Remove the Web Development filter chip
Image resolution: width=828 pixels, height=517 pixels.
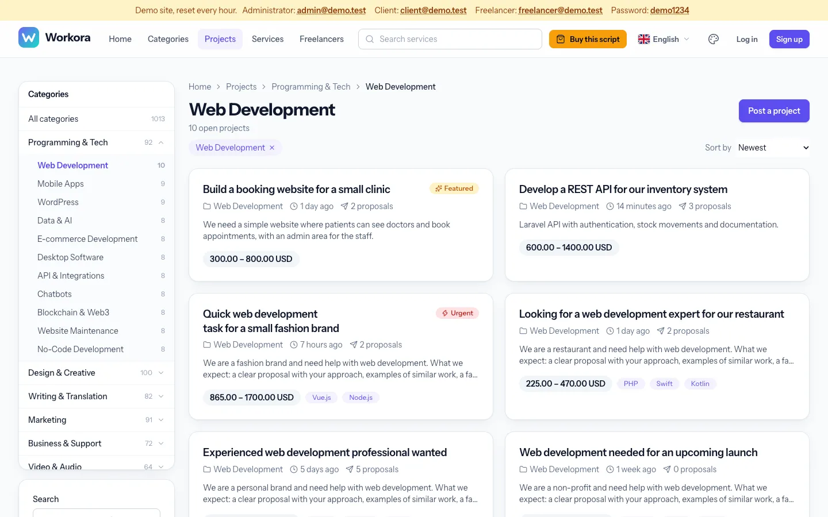coord(272,148)
